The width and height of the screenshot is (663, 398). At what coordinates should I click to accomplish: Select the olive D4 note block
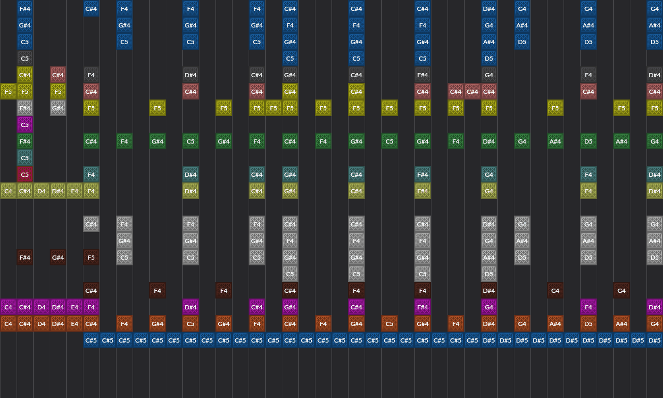tap(41, 191)
